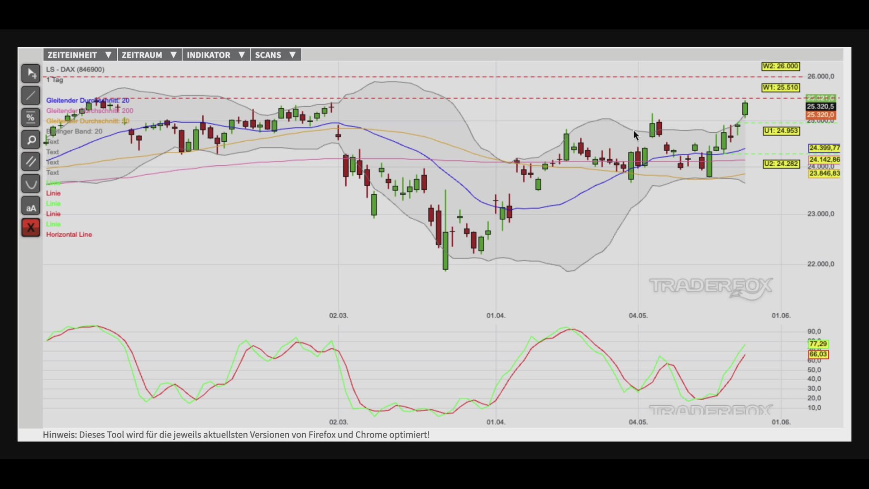This screenshot has width=869, height=489.
Task: Click the Bollinger Band: 20 legend entry
Action: click(74, 131)
